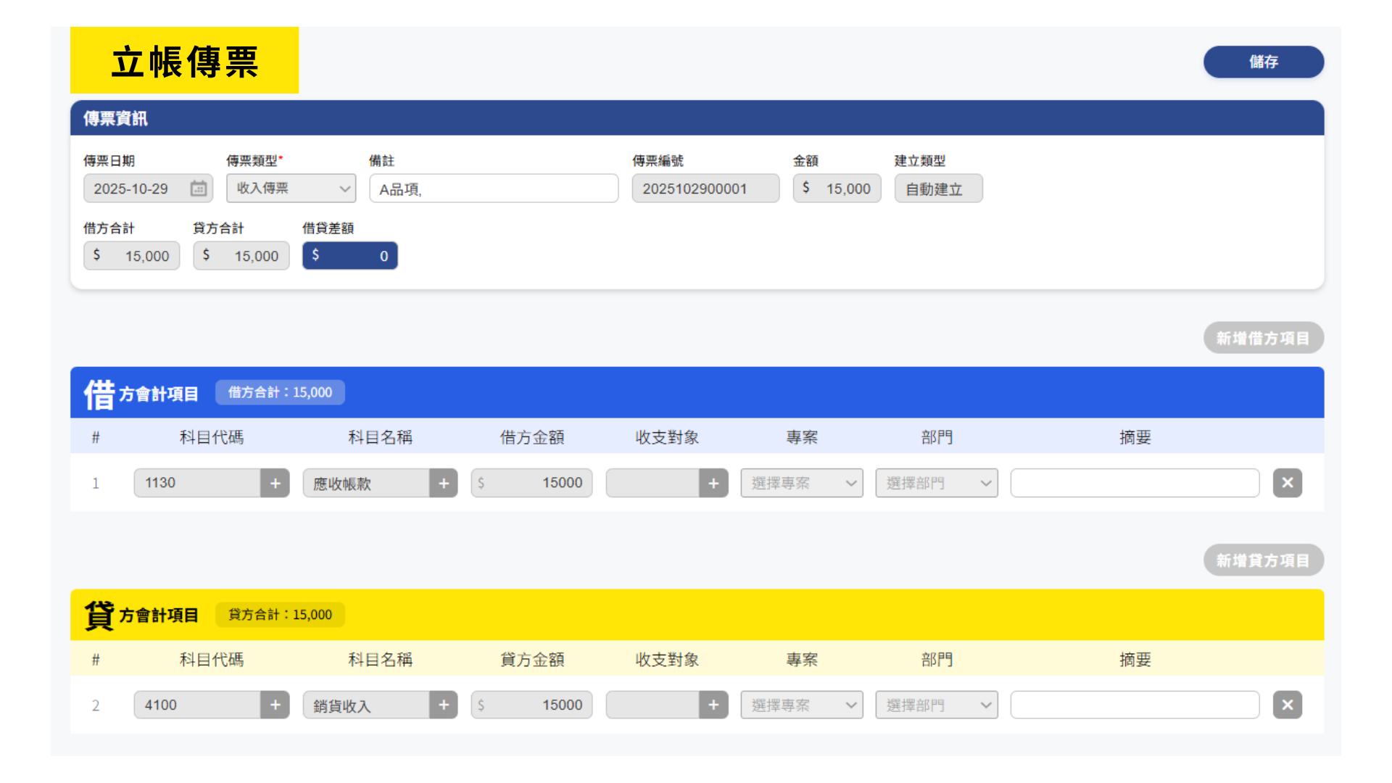Click 新增借方項目 button
The height and width of the screenshot is (783, 1392).
tap(1263, 338)
